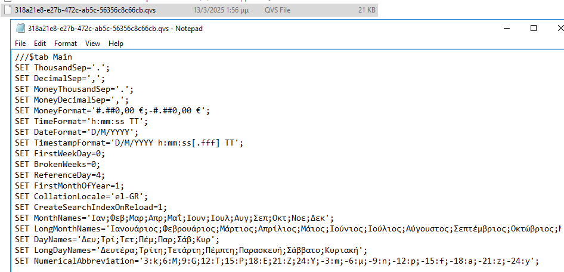Open the View menu
Screen dimensions: 564x272
pos(92,44)
